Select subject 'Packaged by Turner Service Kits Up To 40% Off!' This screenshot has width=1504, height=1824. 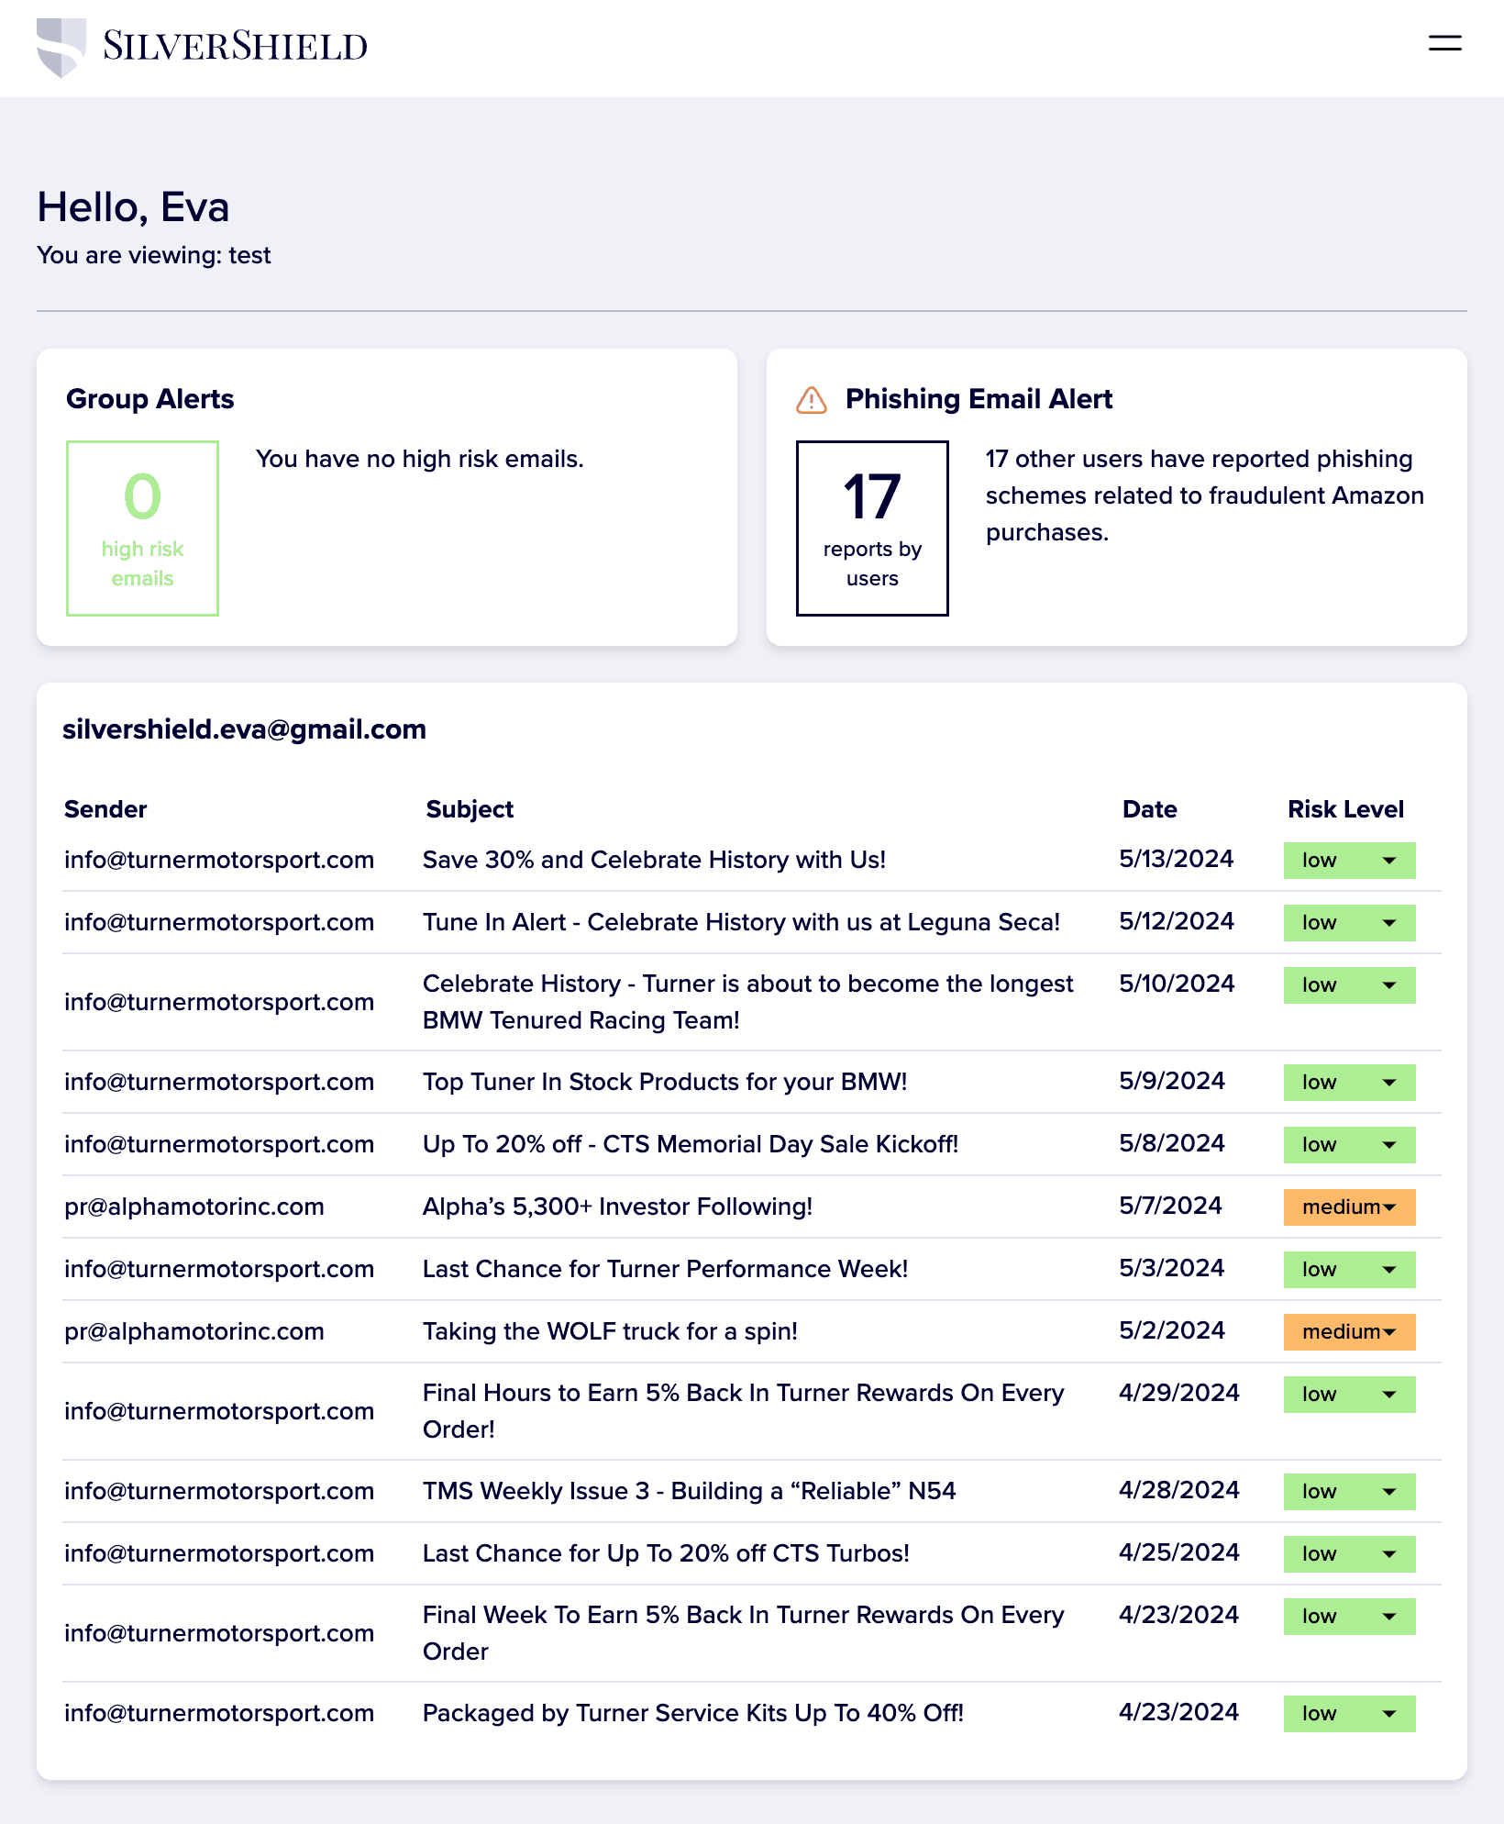tap(693, 1713)
